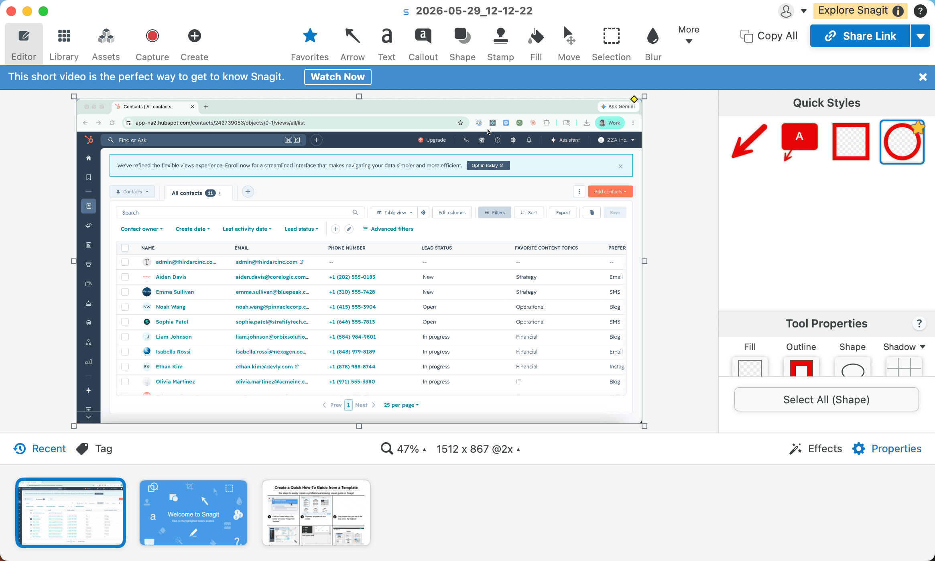Image resolution: width=935 pixels, height=561 pixels.
Task: Open the Assets panel
Action: (x=106, y=44)
